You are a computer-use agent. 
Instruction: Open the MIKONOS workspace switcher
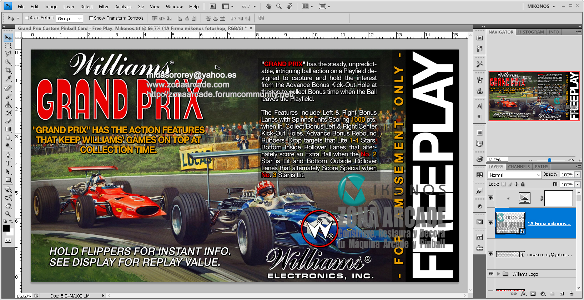(541, 6)
